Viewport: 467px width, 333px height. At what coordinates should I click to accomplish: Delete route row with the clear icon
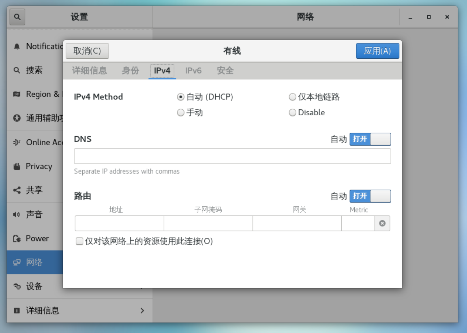(x=382, y=223)
